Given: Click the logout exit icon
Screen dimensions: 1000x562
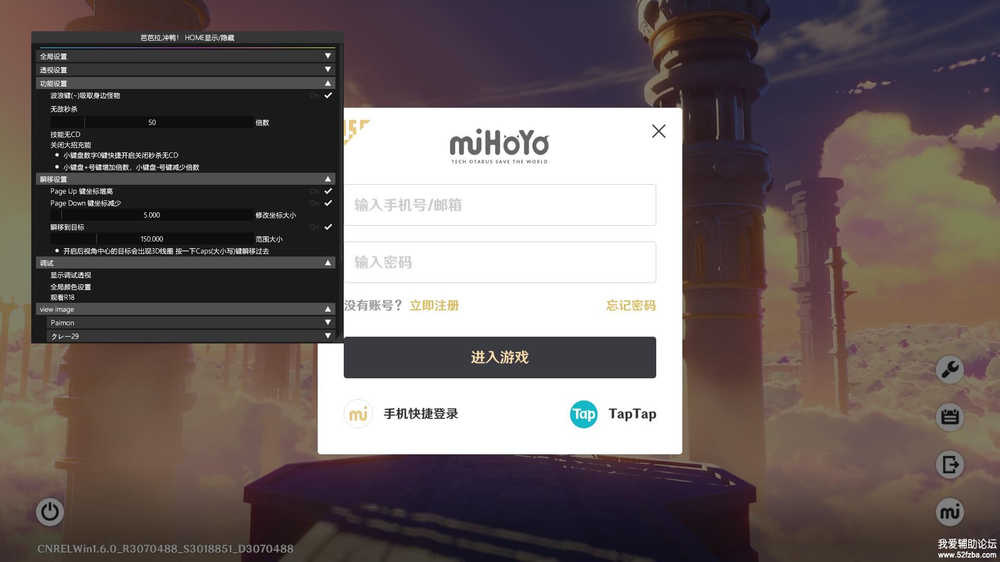Looking at the screenshot, I should 950,465.
